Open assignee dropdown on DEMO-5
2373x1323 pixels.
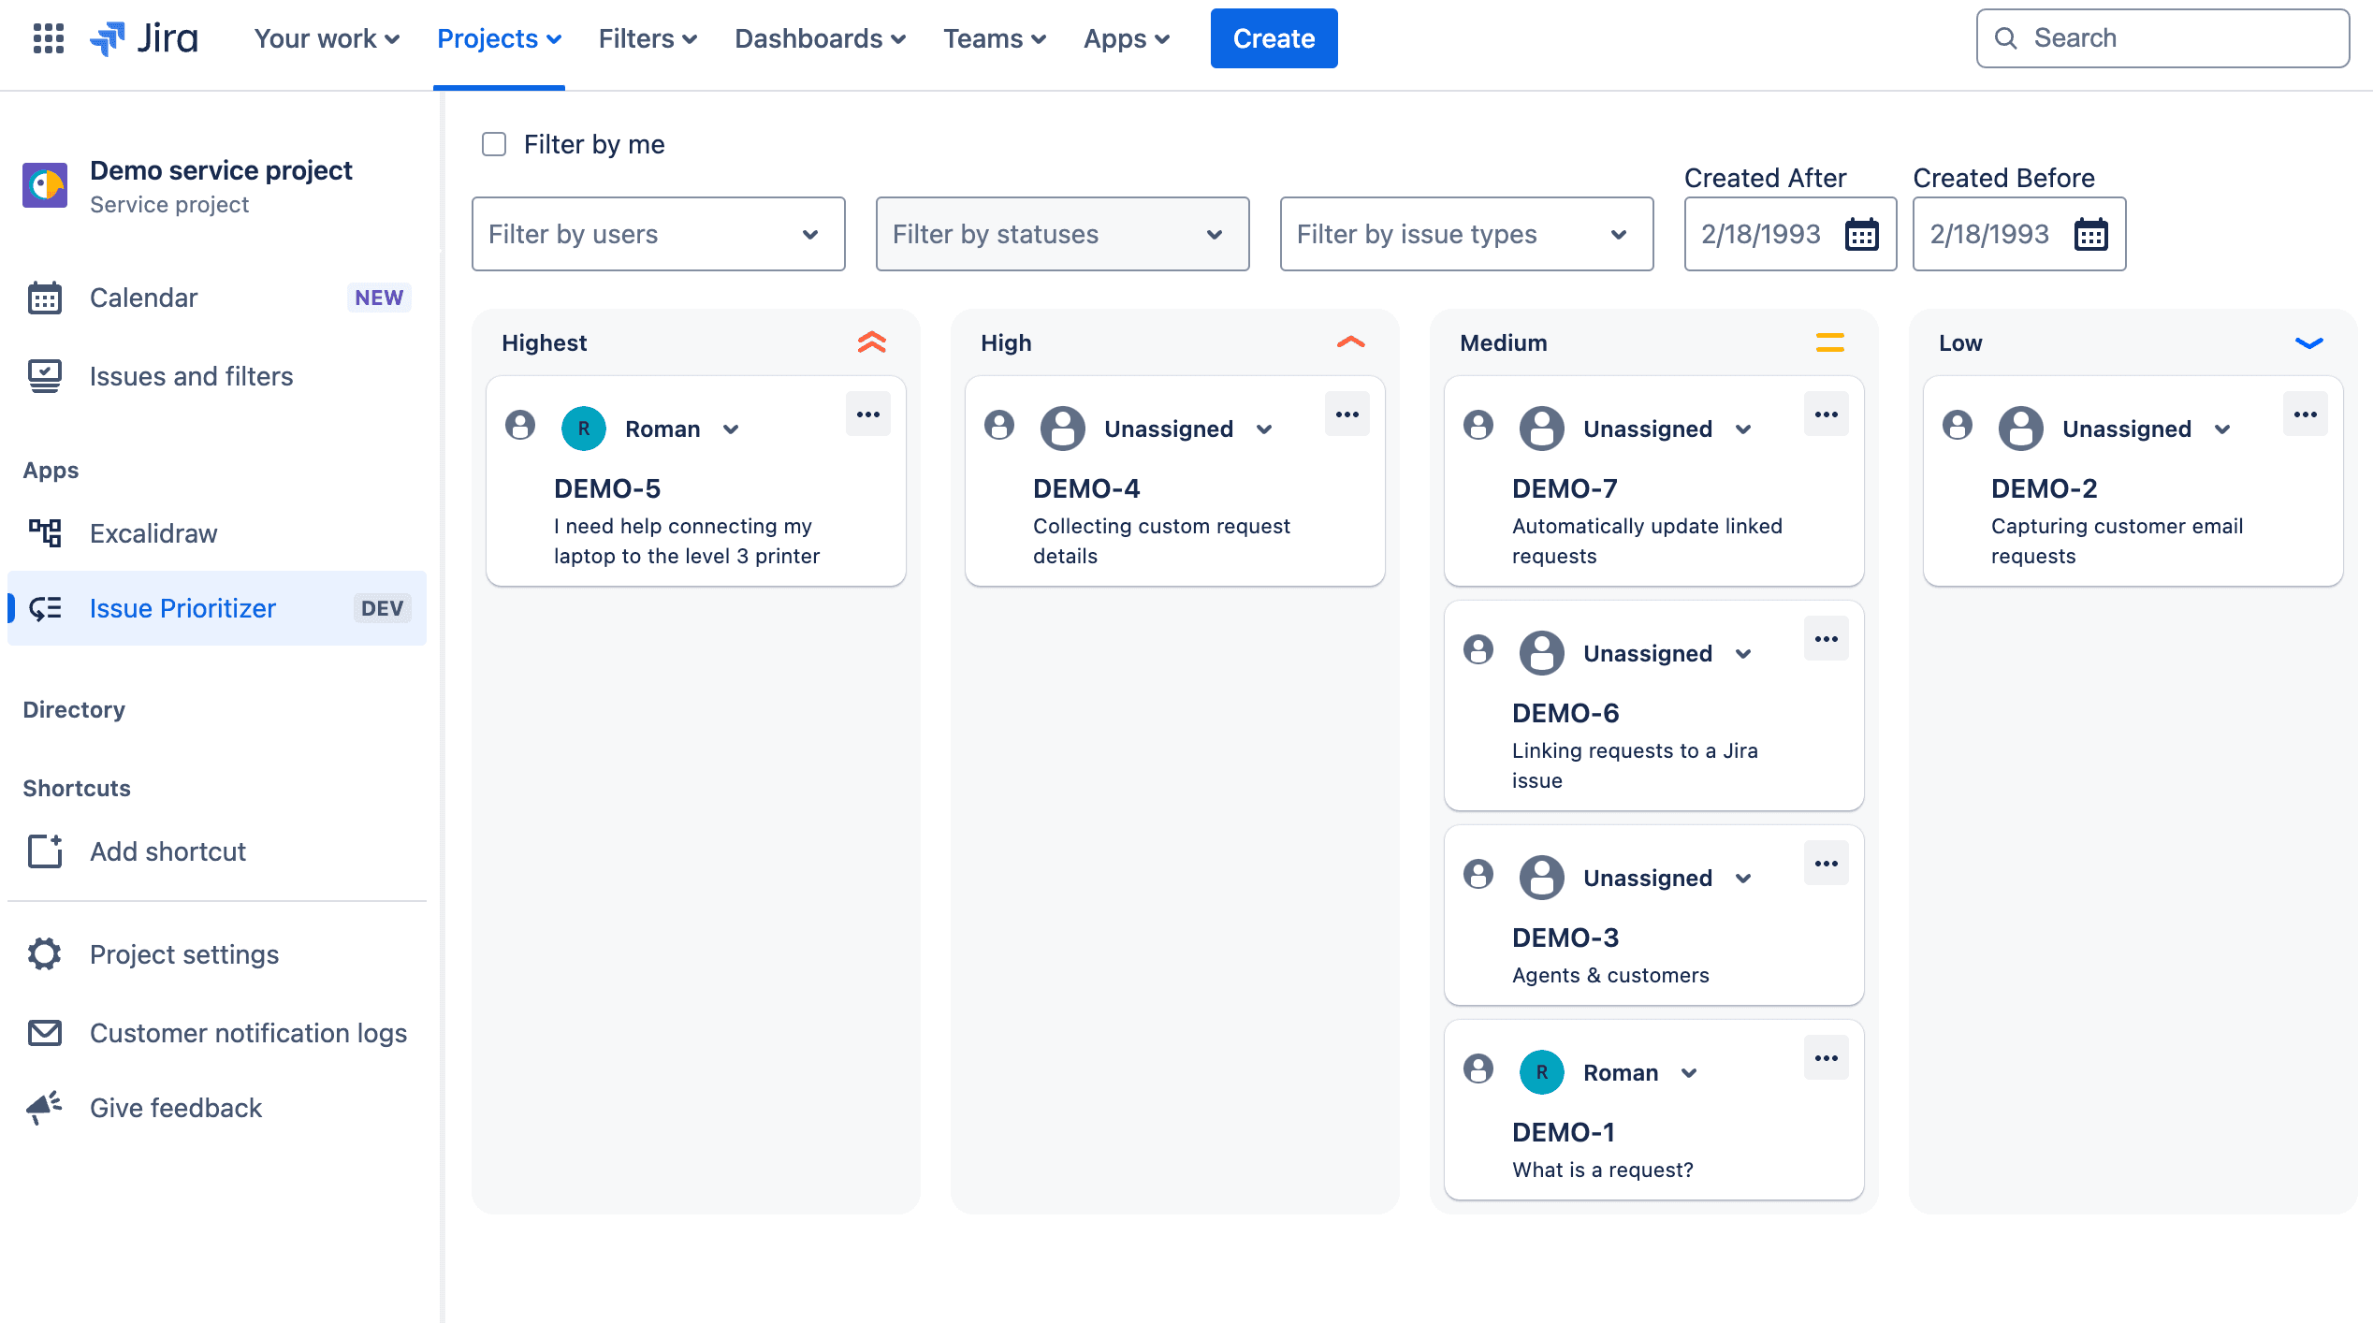click(x=732, y=429)
